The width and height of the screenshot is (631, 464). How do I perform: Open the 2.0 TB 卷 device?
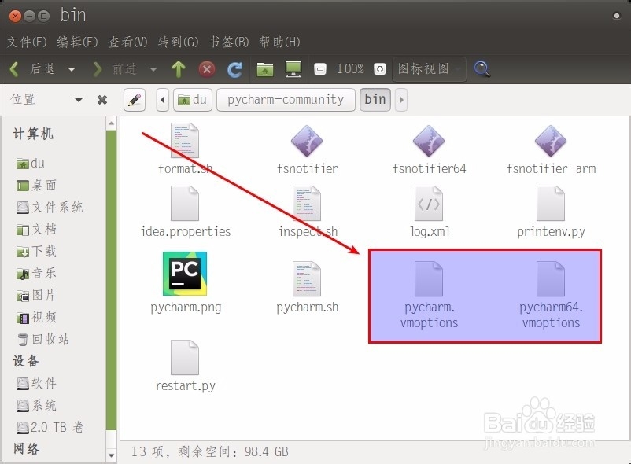click(x=50, y=427)
